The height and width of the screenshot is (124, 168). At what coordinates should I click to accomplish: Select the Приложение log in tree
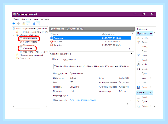pos(30,39)
